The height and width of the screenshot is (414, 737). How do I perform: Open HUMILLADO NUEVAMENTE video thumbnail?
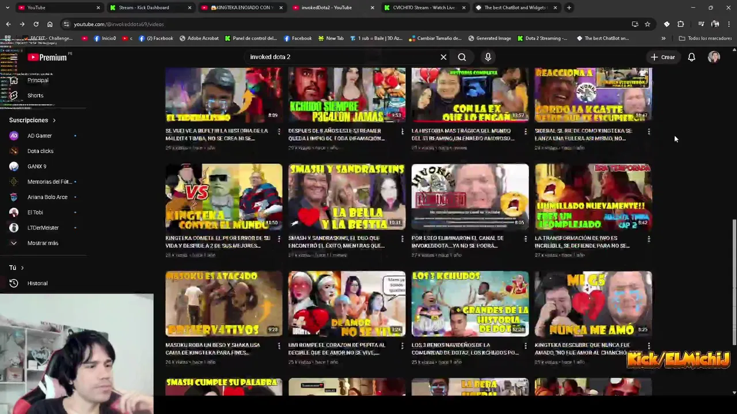593,197
